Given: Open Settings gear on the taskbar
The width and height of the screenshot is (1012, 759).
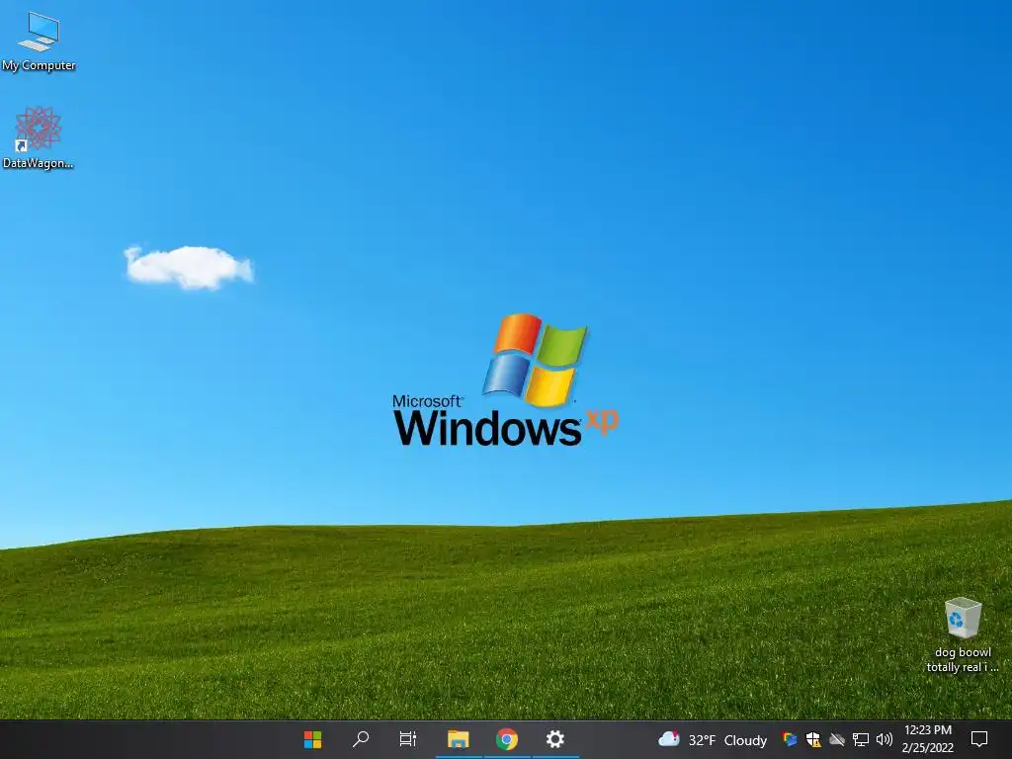Looking at the screenshot, I should (x=555, y=739).
